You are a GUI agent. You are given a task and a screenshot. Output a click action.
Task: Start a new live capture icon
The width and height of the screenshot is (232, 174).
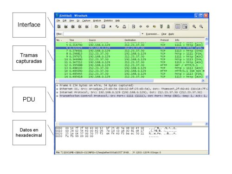coord(73,26)
